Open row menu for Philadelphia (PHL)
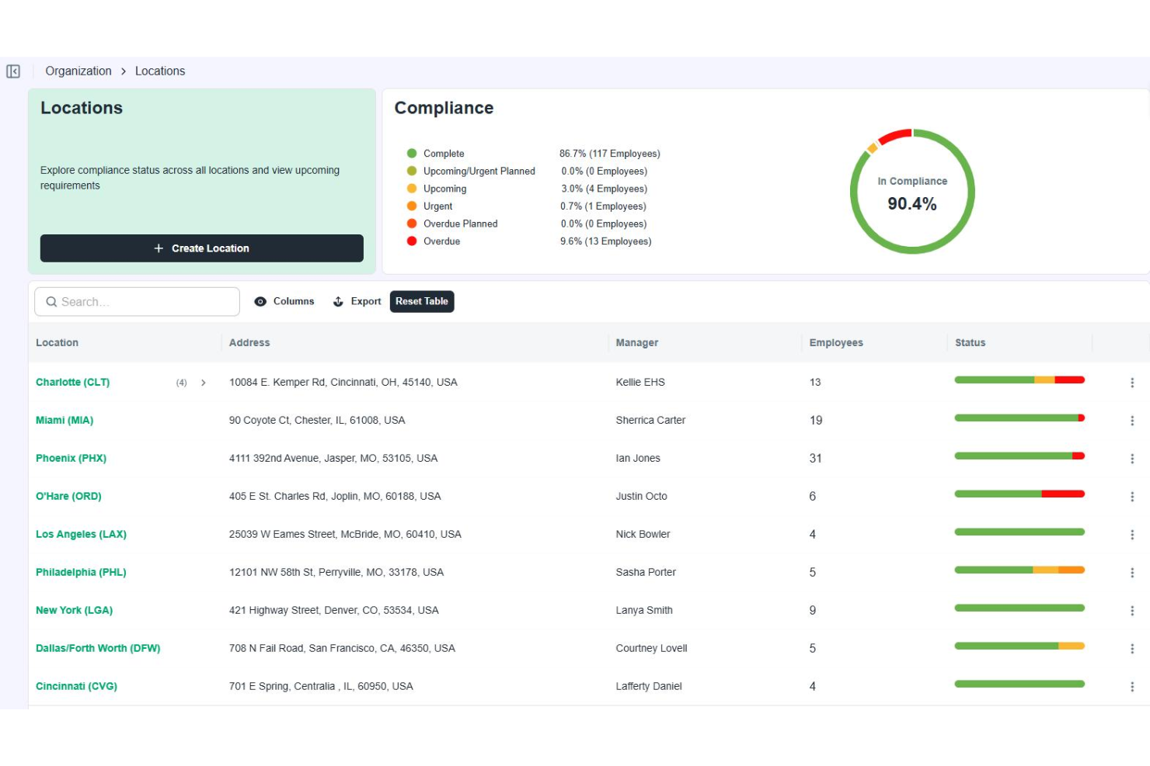Viewport: 1150px width, 766px height. coord(1132,573)
